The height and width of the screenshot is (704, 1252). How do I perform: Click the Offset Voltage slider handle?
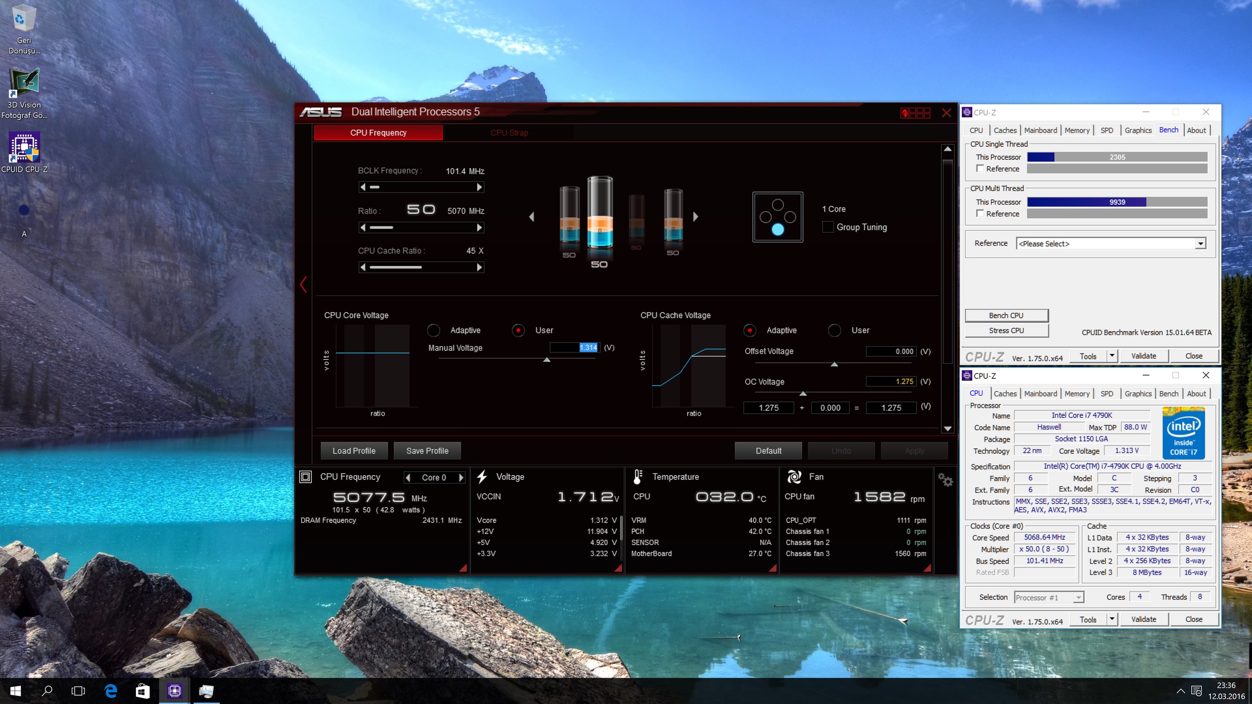(834, 364)
